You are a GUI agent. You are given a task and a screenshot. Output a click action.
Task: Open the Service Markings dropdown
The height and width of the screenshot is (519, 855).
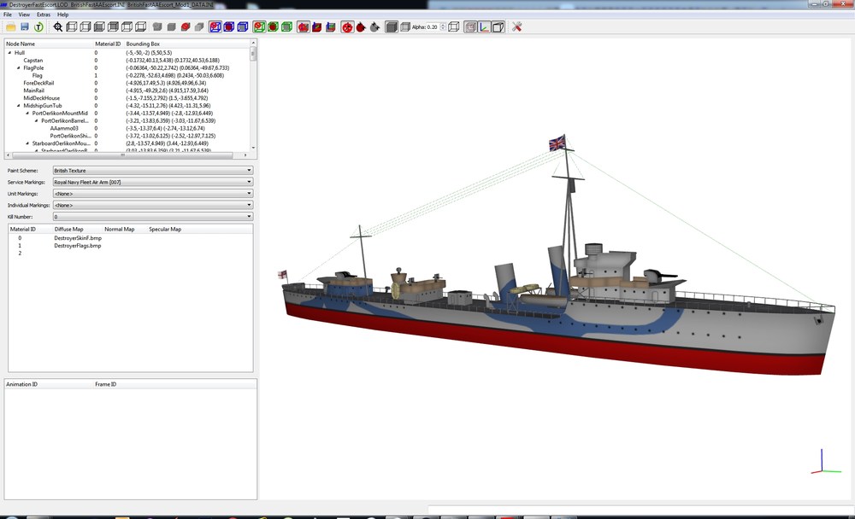point(153,182)
